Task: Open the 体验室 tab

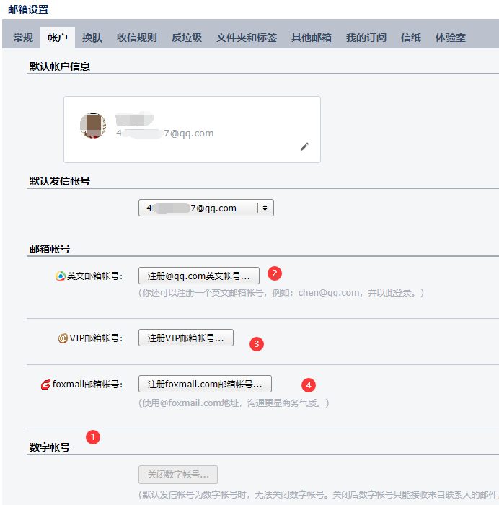Action: tap(451, 38)
